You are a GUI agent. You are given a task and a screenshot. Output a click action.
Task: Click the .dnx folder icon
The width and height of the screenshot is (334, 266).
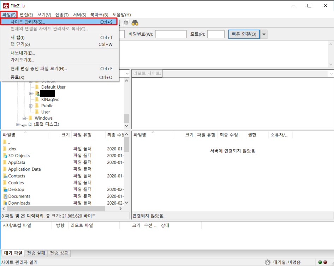[5, 149]
